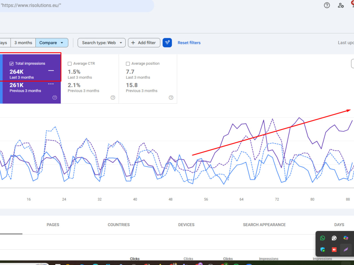Uncheck the Total impressions checkbox
Viewport: 354px width, 265px height.
tap(12, 64)
